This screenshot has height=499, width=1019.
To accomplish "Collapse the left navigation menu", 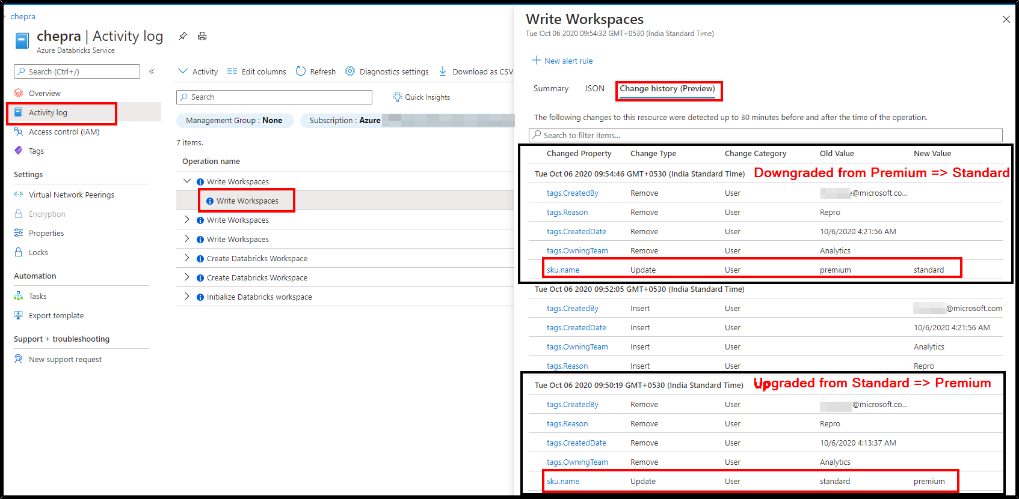I will tap(152, 71).
